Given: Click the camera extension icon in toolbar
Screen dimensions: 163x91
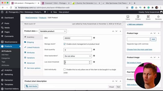Looking at the screenshot, I should tap(136, 8).
